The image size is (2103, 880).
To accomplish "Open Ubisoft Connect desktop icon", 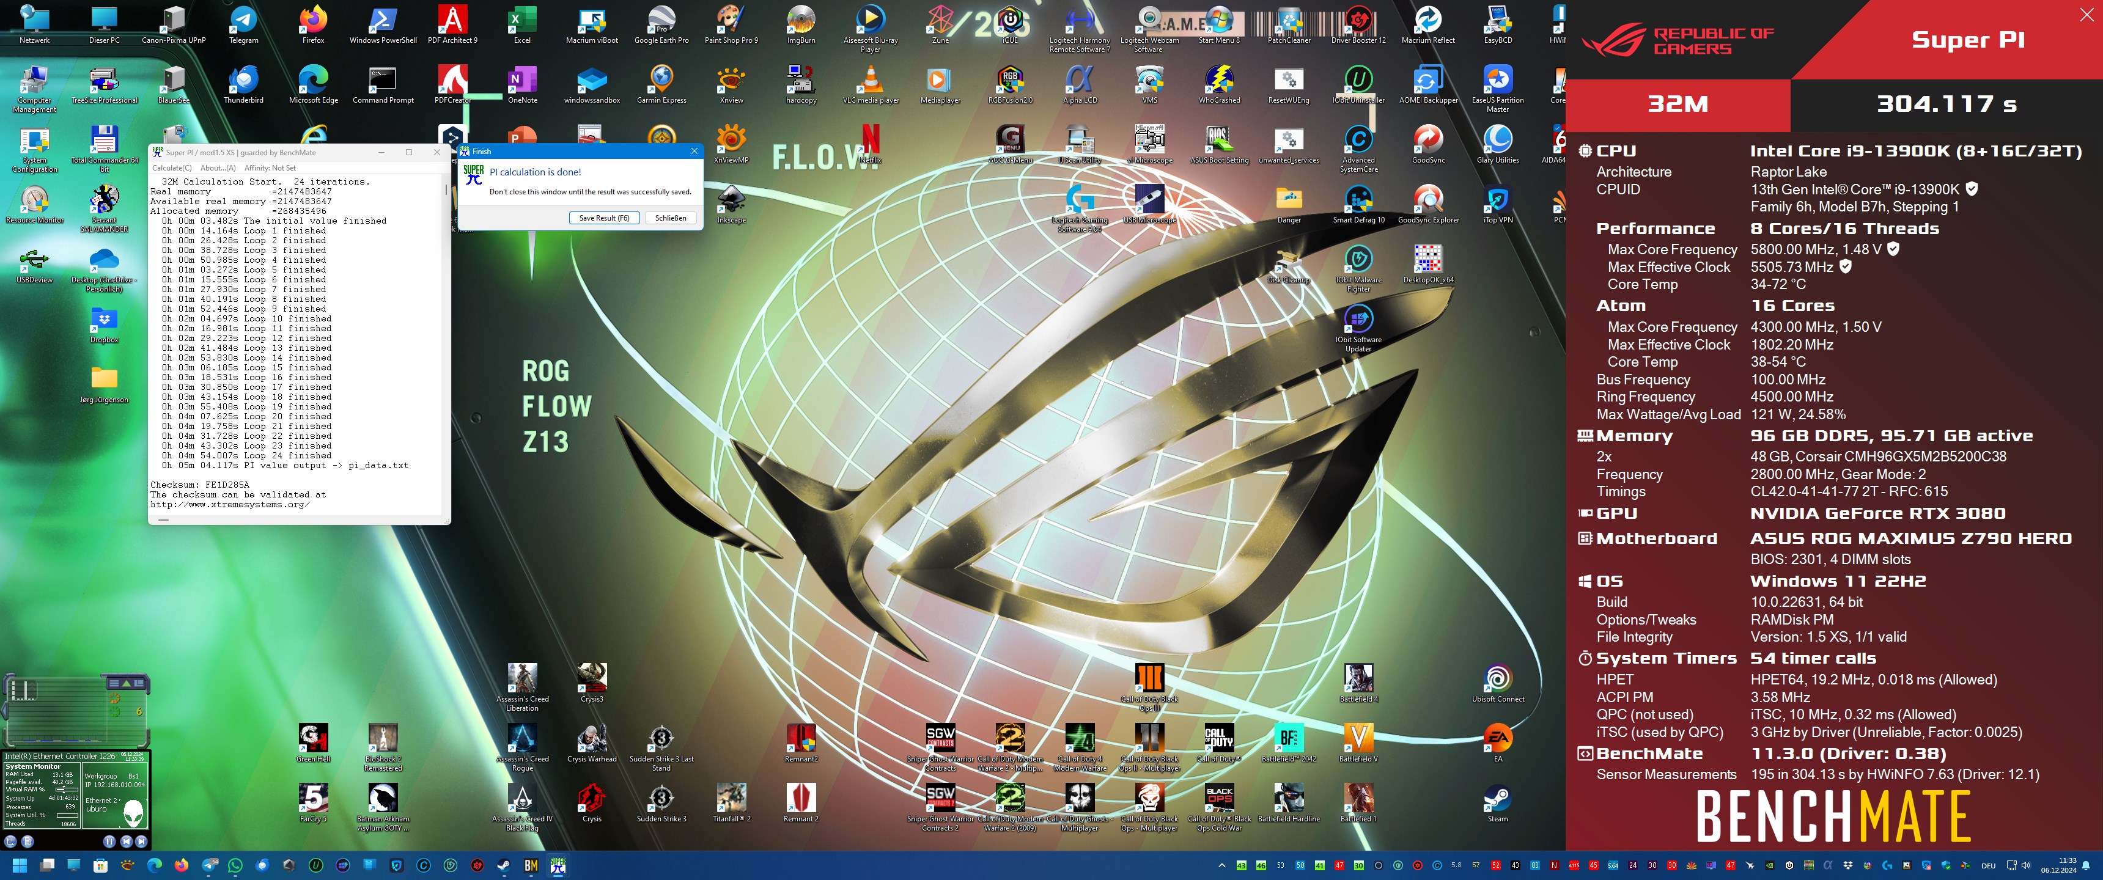I will [1498, 683].
